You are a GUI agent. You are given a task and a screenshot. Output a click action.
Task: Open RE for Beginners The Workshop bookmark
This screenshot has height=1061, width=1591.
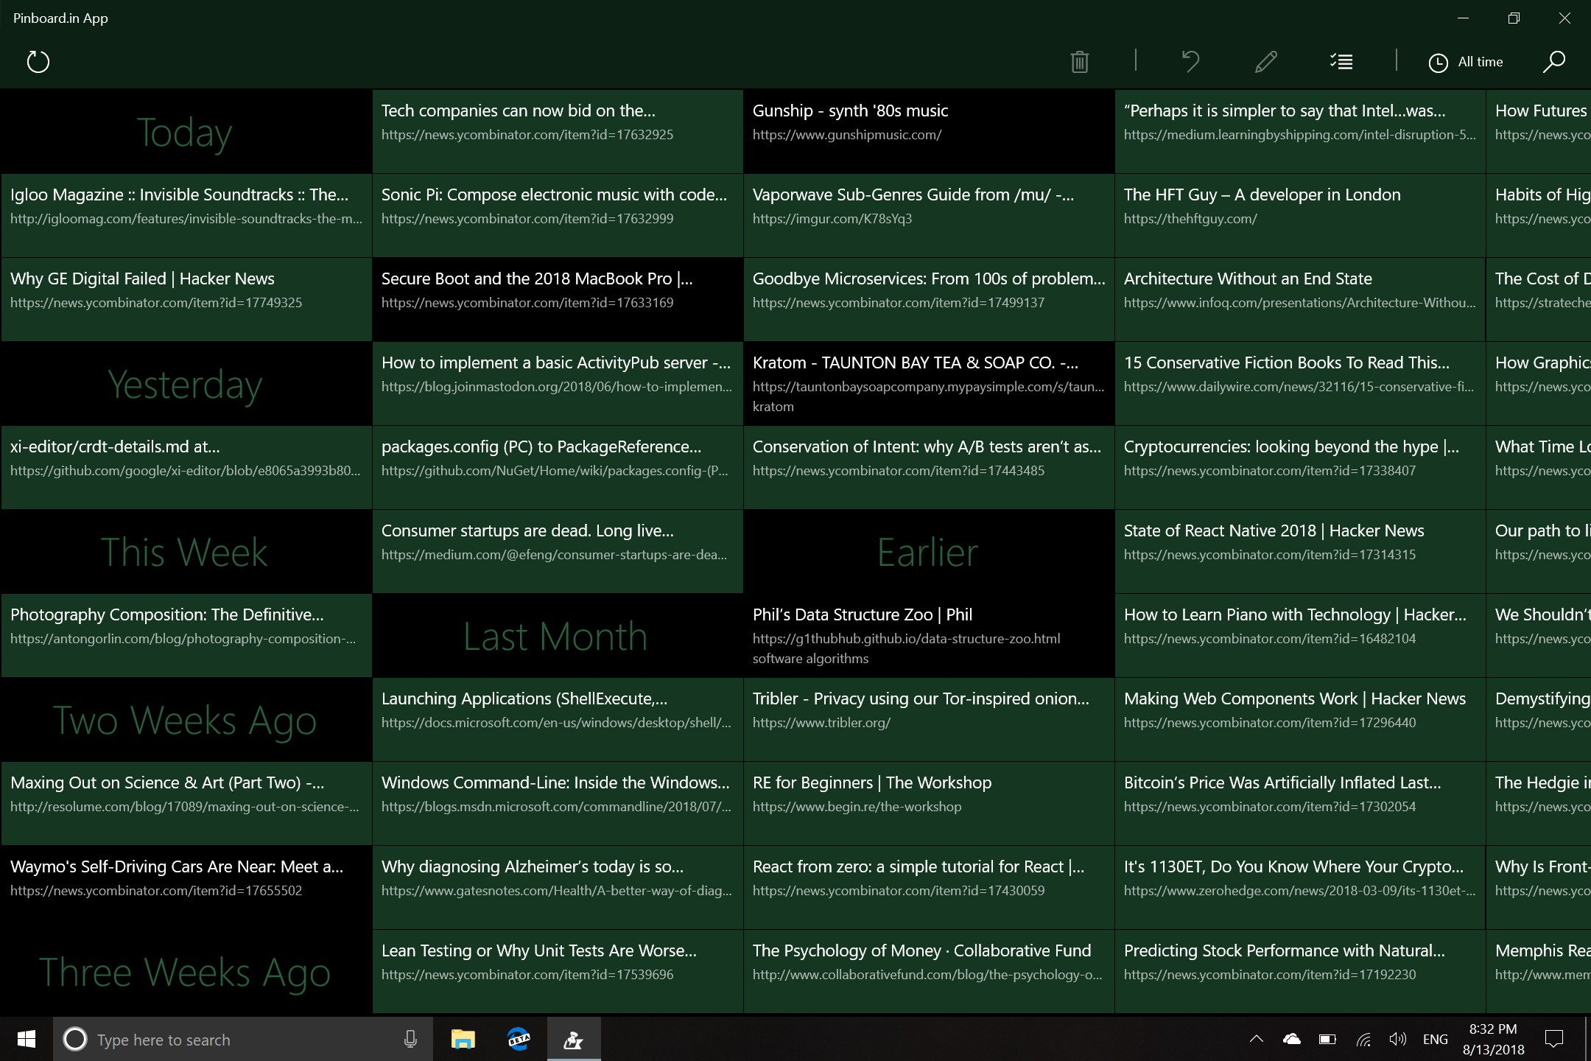click(x=928, y=804)
